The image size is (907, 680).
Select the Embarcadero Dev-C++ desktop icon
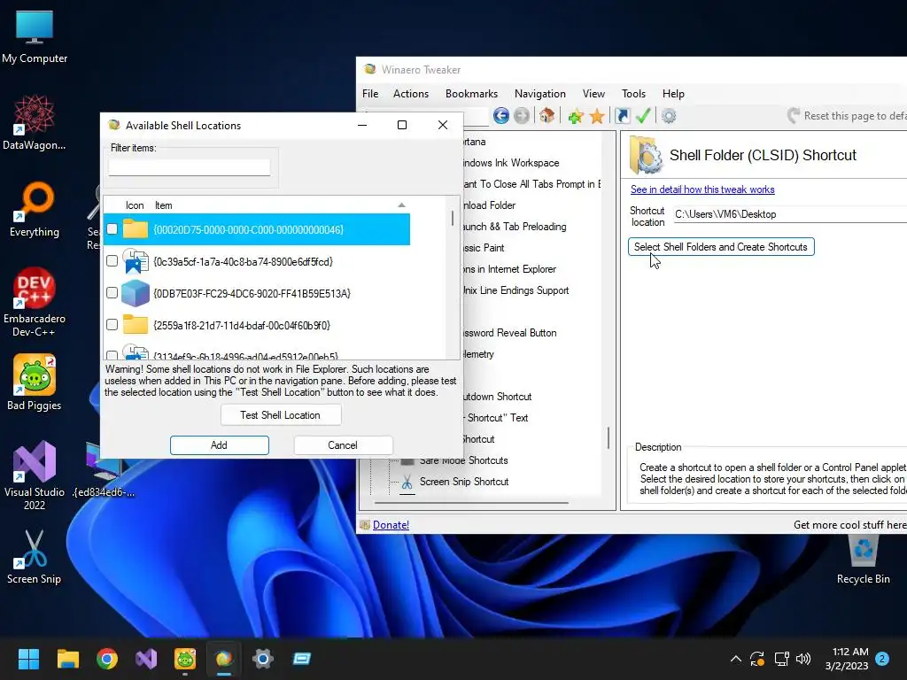tap(35, 302)
